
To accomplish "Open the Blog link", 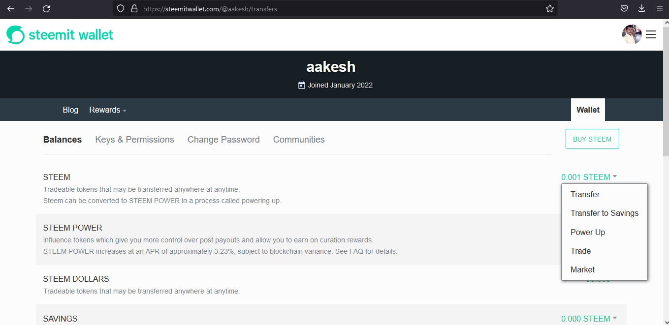I will point(70,110).
